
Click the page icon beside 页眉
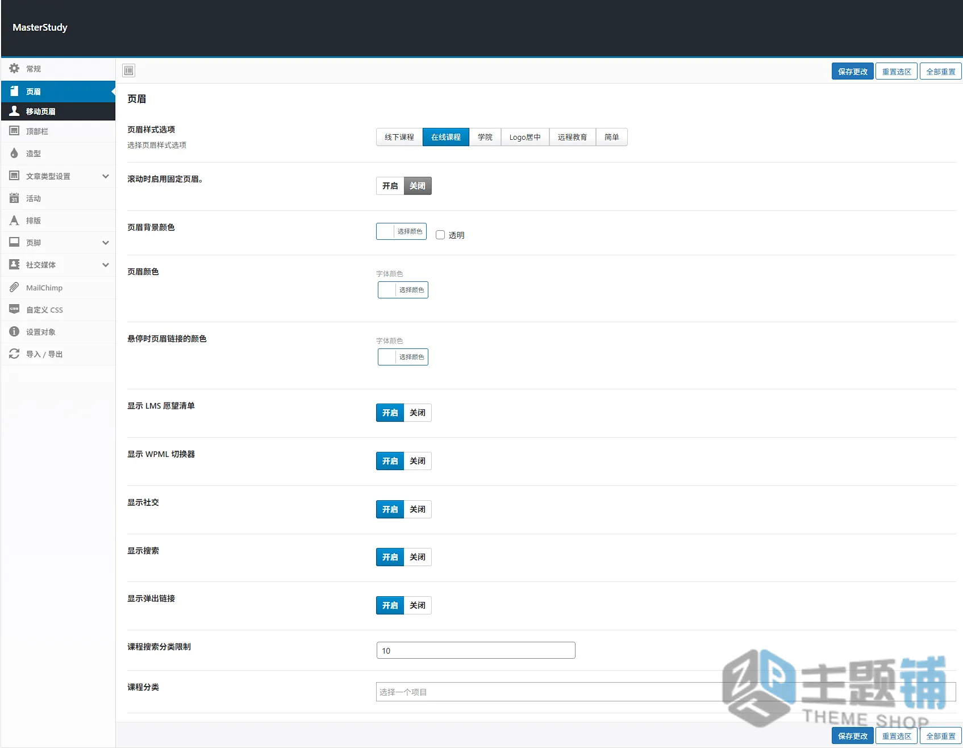point(14,91)
